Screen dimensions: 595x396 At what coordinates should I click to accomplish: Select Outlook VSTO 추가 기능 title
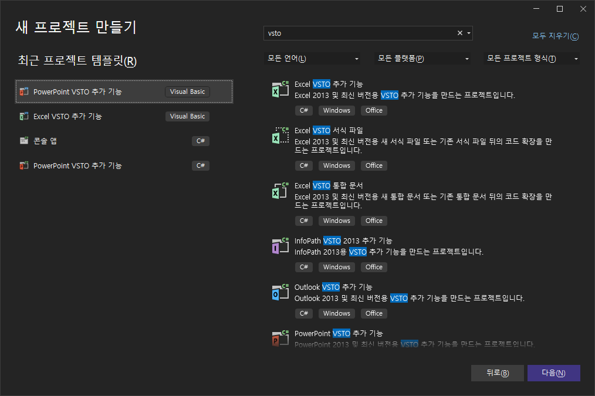333,287
